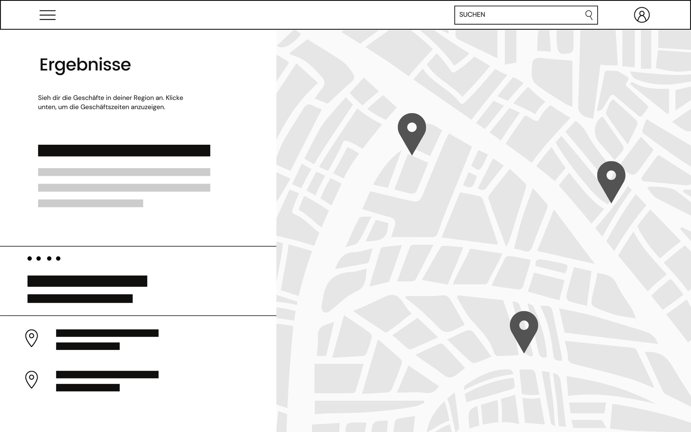Viewport: 691px width, 432px height.
Task: Click the location pin beside the first listing
Action: point(31,338)
